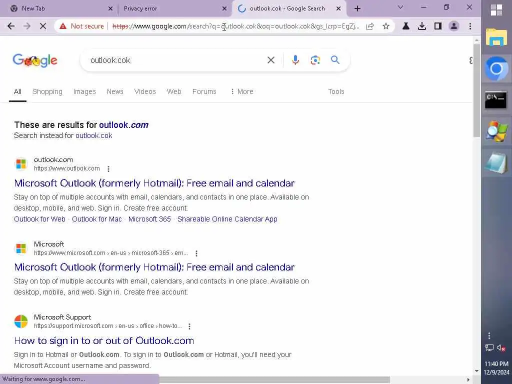Show hidden tray icons overflow
Viewport: 512px width, 384px height.
(489, 335)
